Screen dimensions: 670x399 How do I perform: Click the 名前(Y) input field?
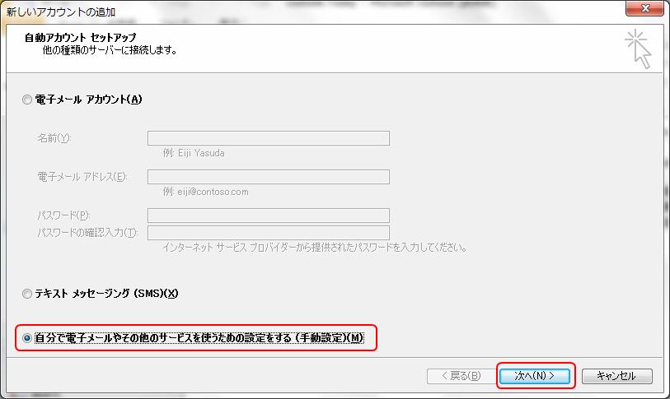269,138
